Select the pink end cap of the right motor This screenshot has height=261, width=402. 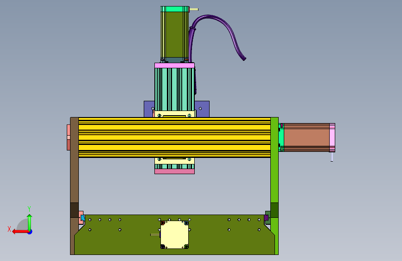coord(332,137)
